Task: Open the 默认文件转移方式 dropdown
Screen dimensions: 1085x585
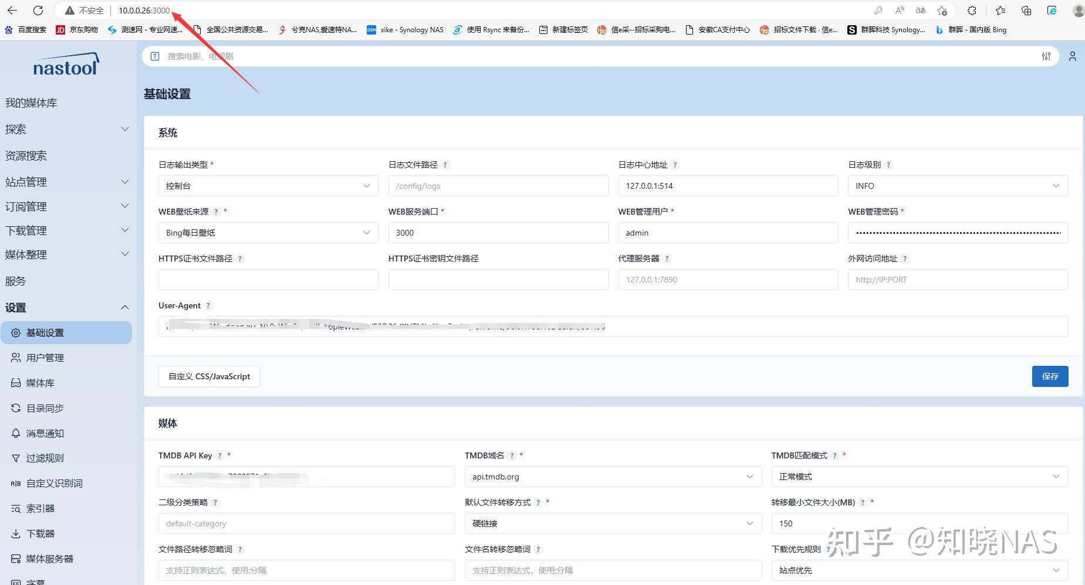Action: pyautogui.click(x=613, y=523)
